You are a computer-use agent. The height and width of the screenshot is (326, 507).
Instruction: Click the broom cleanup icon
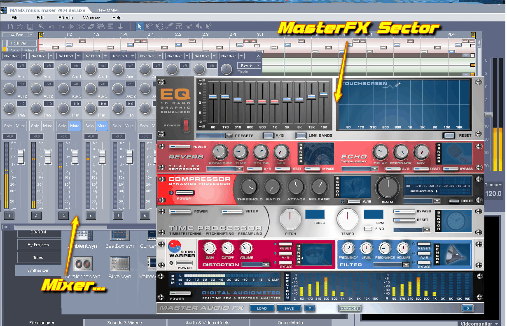click(x=120, y=27)
